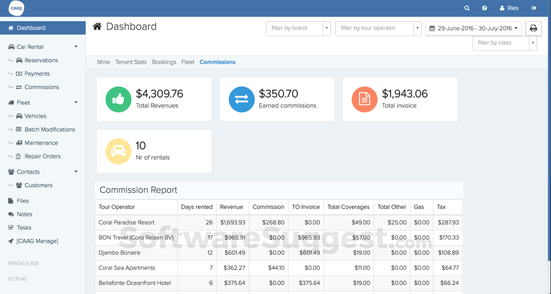551x294 pixels.
Task: Click the search magnifier icon in header
Action: click(x=467, y=8)
